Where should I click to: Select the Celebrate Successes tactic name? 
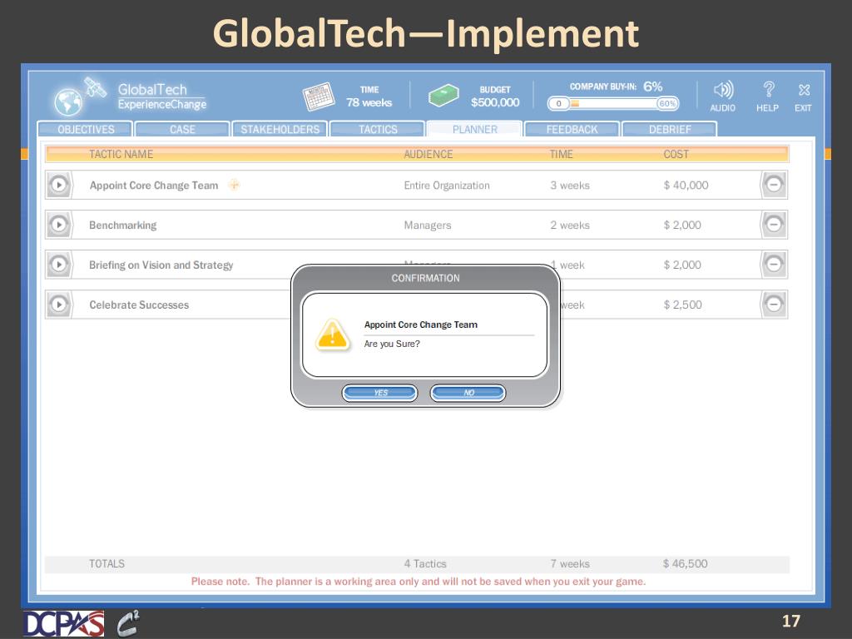tap(139, 305)
